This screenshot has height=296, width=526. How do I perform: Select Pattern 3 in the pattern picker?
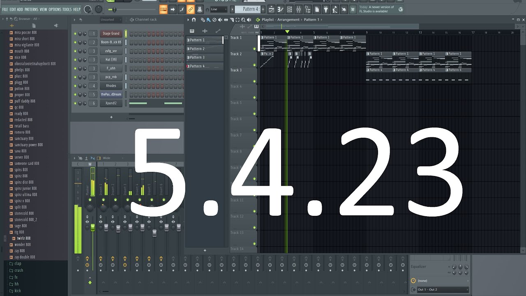click(205, 57)
